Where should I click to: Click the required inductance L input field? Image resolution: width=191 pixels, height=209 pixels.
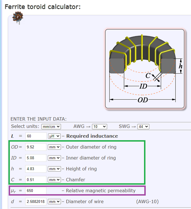tap(36, 136)
